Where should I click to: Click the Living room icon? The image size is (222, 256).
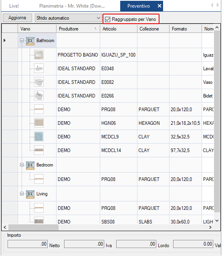pyautogui.click(x=30, y=194)
